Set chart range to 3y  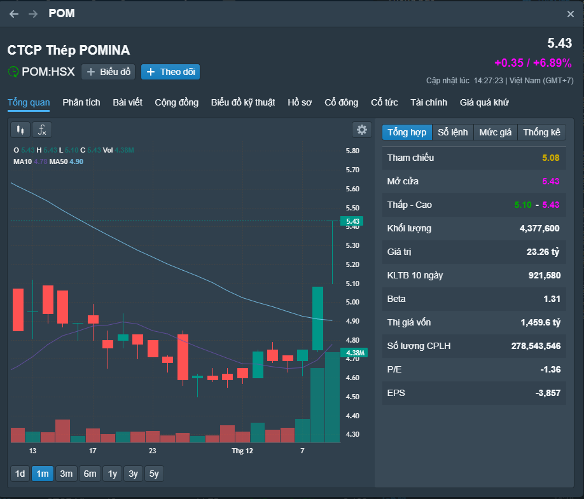(133, 474)
